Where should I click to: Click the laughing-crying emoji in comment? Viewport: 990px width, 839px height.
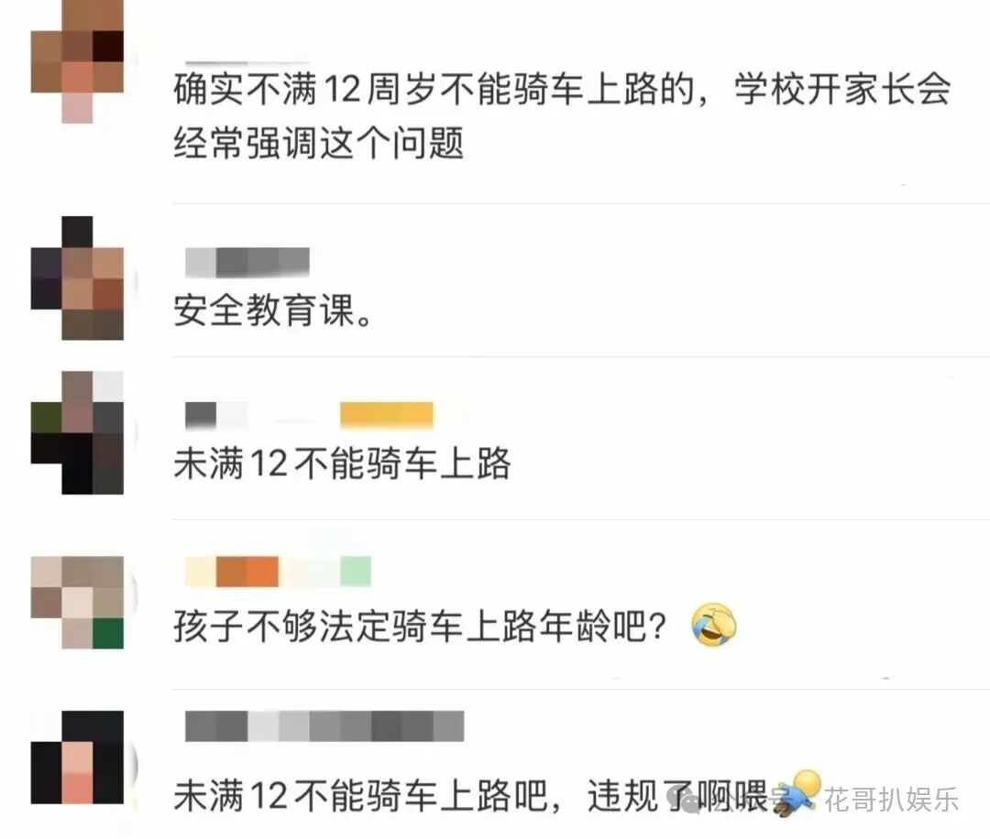coord(714,625)
